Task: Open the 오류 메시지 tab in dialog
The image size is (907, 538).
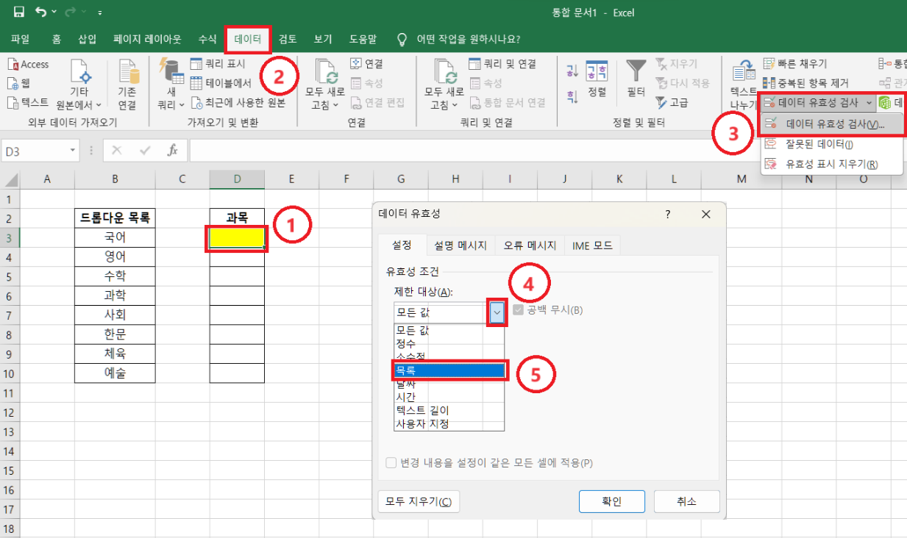Action: pos(530,245)
